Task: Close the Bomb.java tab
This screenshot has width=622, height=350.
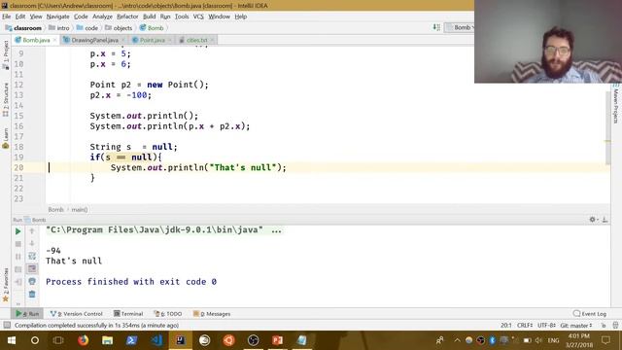Action: [54, 40]
